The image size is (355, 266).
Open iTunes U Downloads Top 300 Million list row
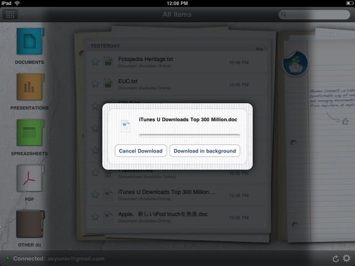click(x=176, y=195)
